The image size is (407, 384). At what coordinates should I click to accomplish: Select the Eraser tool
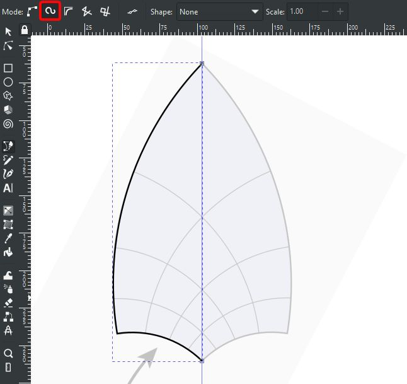(x=8, y=303)
